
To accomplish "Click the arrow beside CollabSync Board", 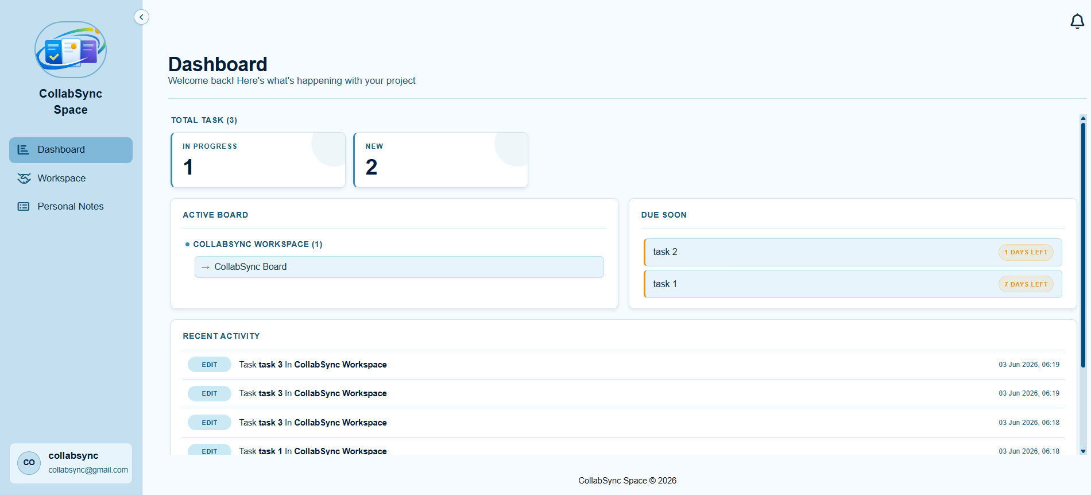I will pyautogui.click(x=206, y=267).
